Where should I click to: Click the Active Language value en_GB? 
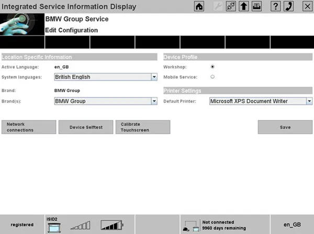click(x=61, y=67)
